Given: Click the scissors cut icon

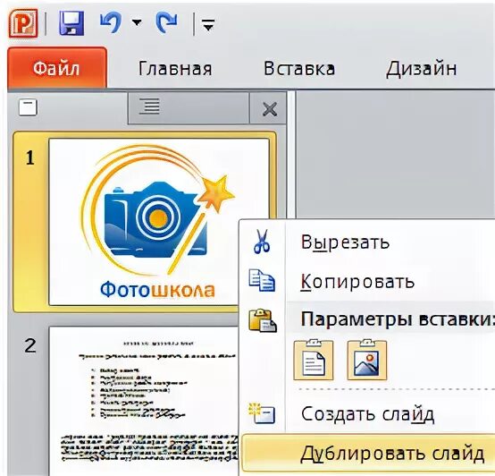Looking at the screenshot, I should click(x=262, y=242).
